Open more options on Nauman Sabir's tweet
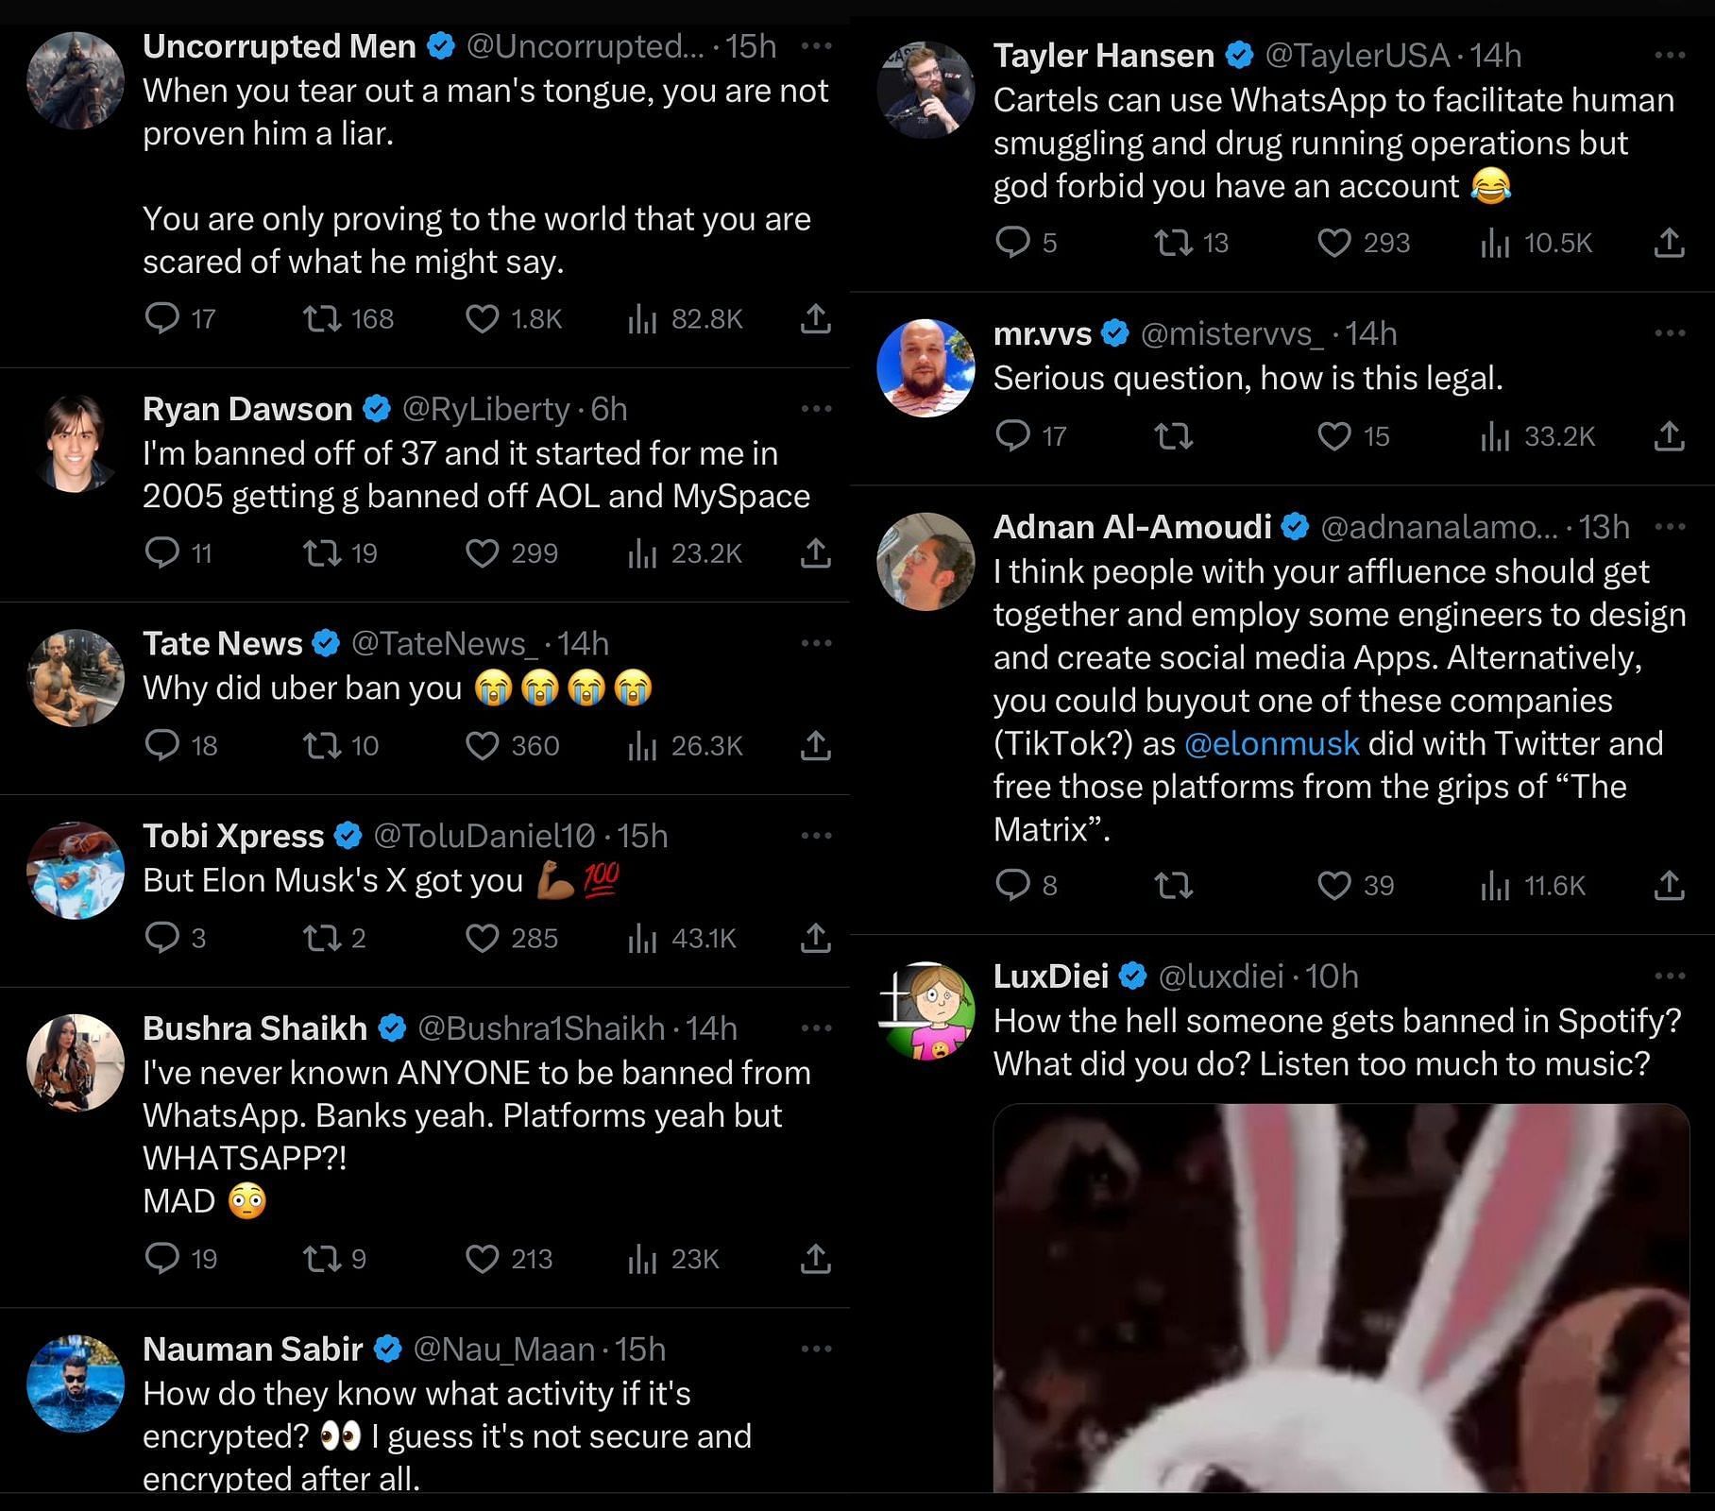Screen dimensions: 1715x1511 pos(816,1350)
